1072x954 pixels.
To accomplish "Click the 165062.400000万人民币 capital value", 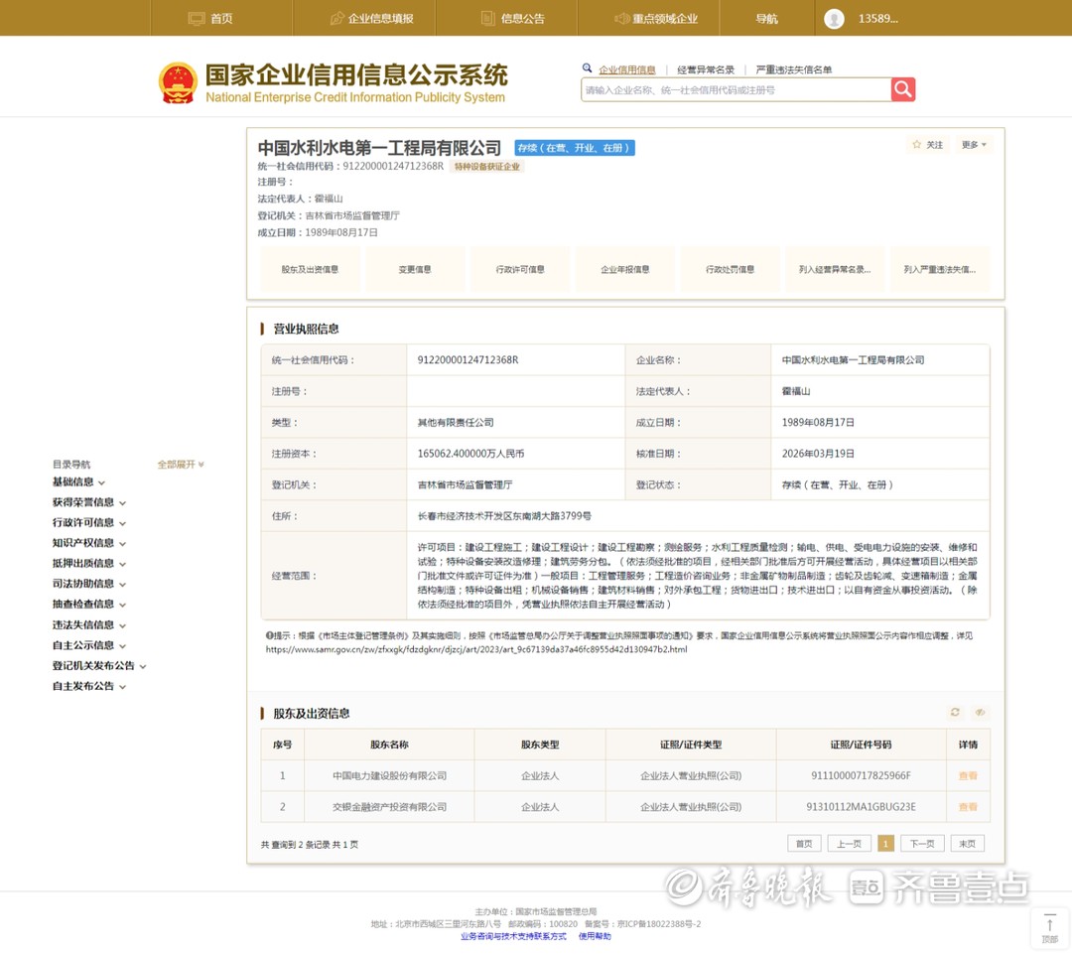I will (x=470, y=454).
